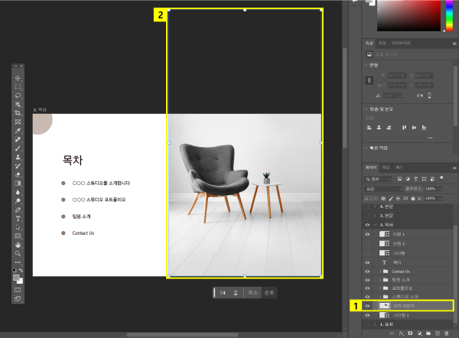This screenshot has width=459, height=338.
Task: Expand the '3. 본문' layer group
Action: [x=375, y=216]
